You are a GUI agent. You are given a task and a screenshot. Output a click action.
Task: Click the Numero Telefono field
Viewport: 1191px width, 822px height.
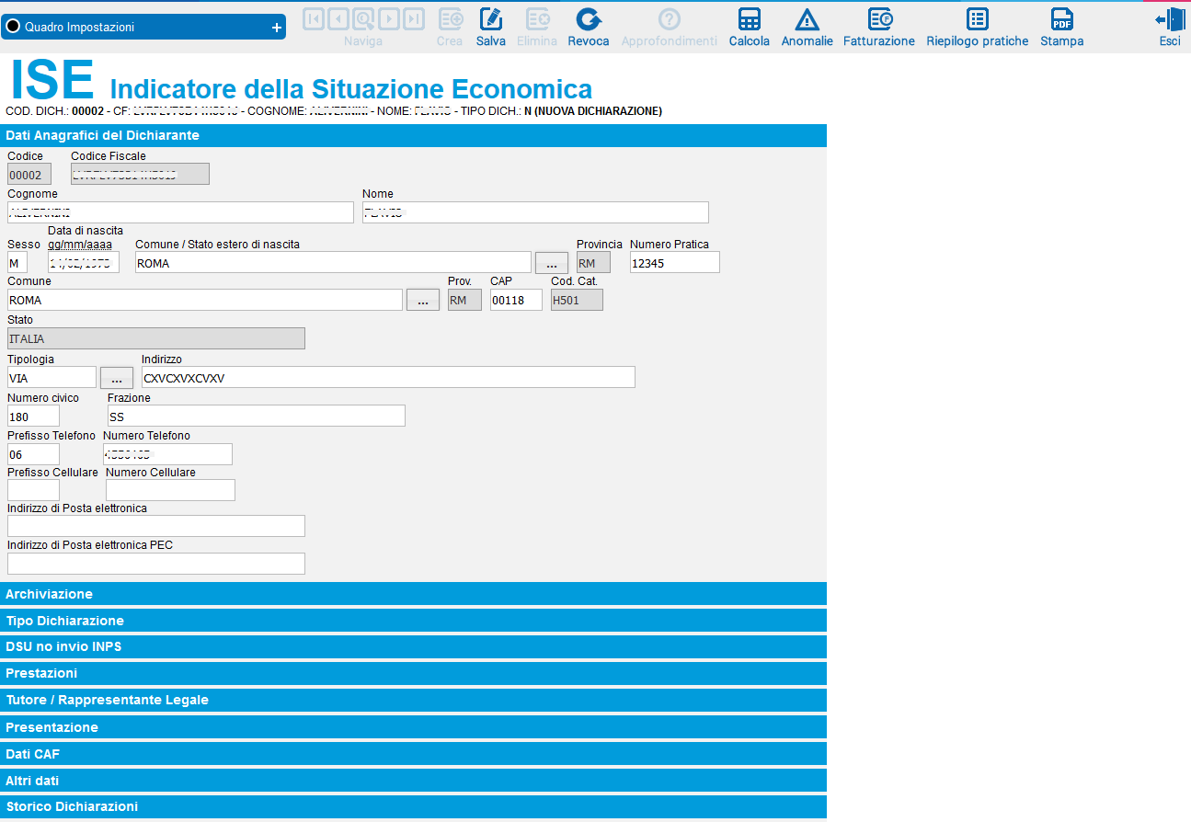(168, 454)
